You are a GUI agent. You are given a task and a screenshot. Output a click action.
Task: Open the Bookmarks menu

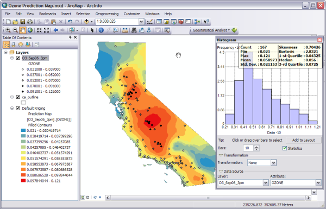48,14
